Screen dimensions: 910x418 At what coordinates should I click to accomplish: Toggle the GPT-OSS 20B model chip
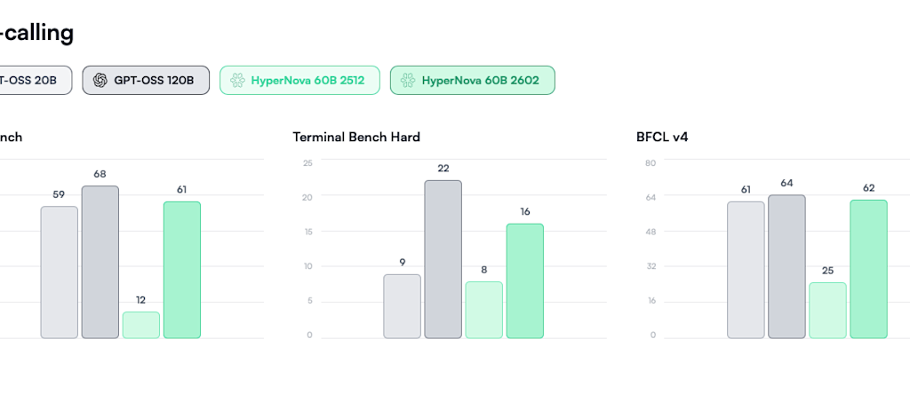click(31, 80)
